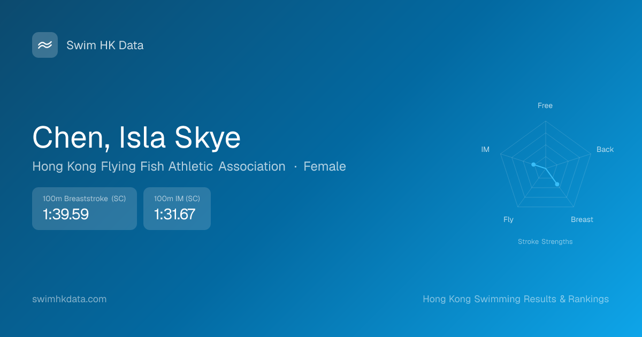Viewport: 642px width, 337px height.
Task: Click the Hong Kong Flying Fish Athletic Association club name
Action: coord(159,166)
